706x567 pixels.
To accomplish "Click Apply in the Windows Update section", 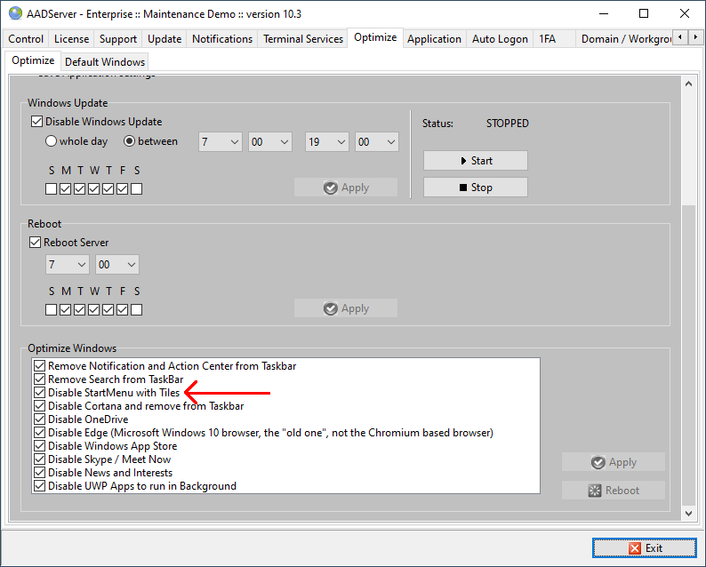I will pyautogui.click(x=346, y=188).
